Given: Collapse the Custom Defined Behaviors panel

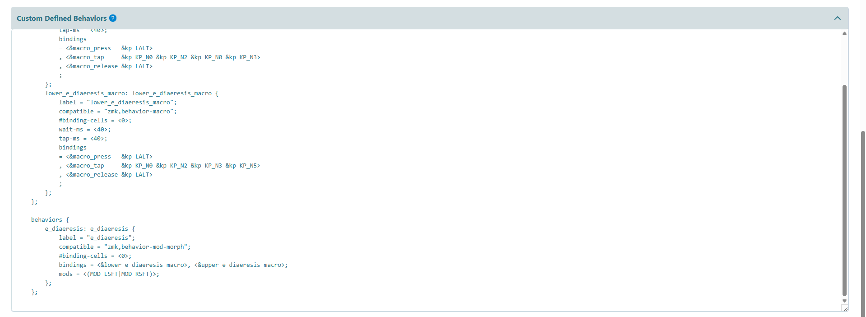Looking at the screenshot, I should click(x=837, y=18).
